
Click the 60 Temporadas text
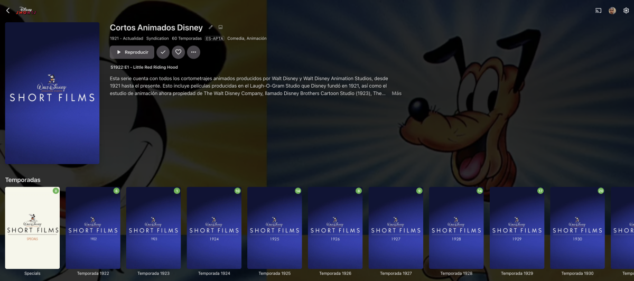click(x=187, y=39)
